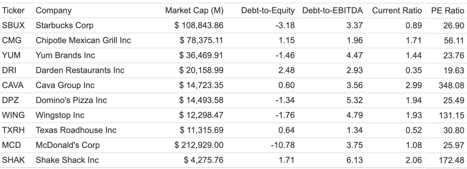Open the SBUX ticker link
This screenshot has height=169, width=467.
pos(13,25)
